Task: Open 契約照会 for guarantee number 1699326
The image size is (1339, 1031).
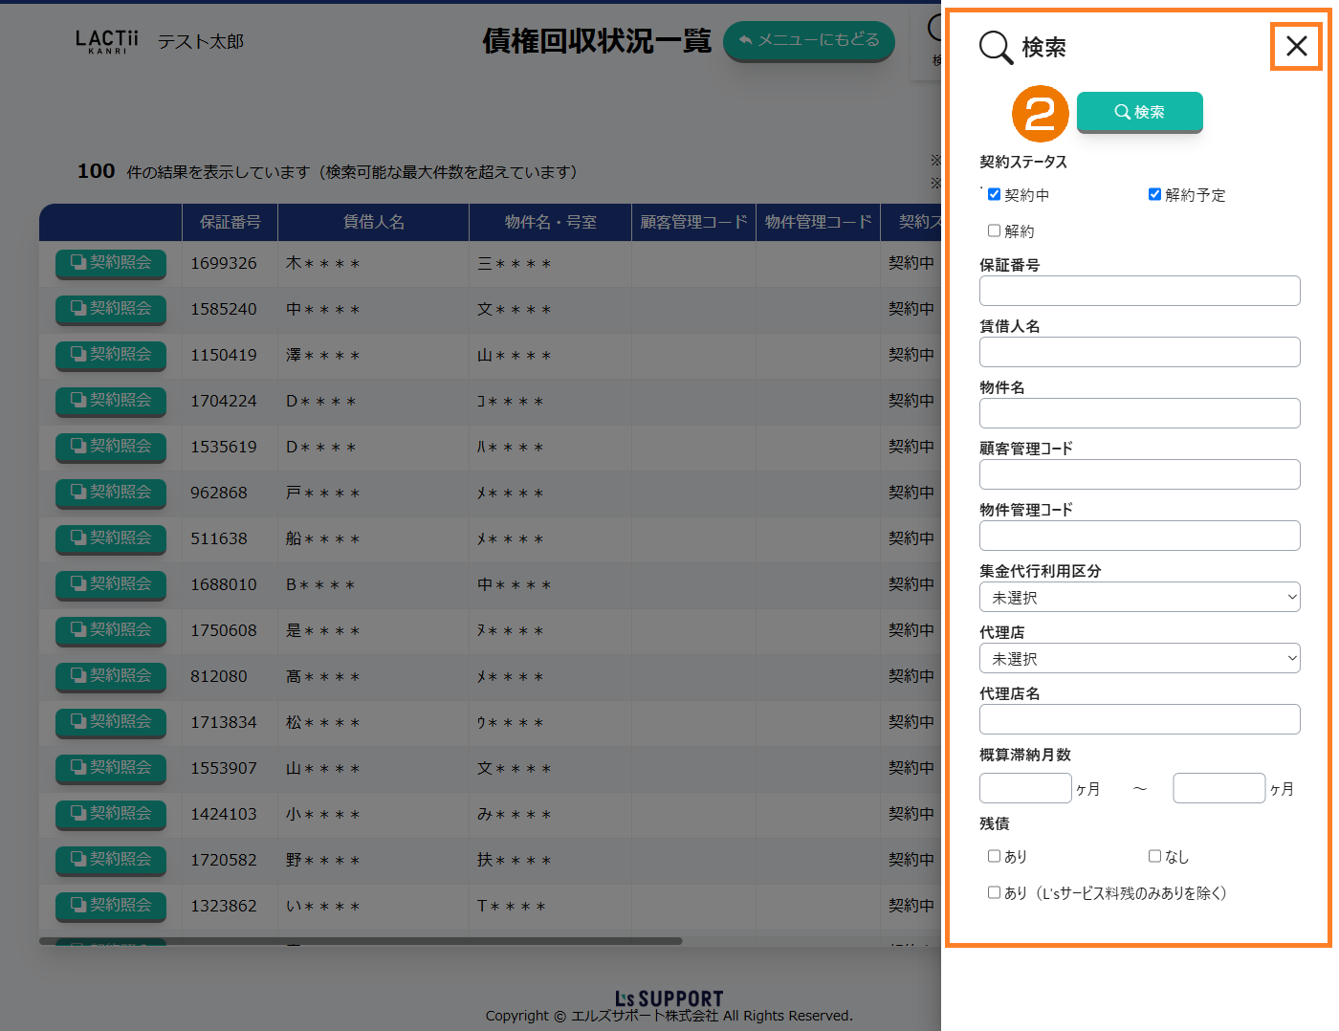Action: click(x=111, y=263)
